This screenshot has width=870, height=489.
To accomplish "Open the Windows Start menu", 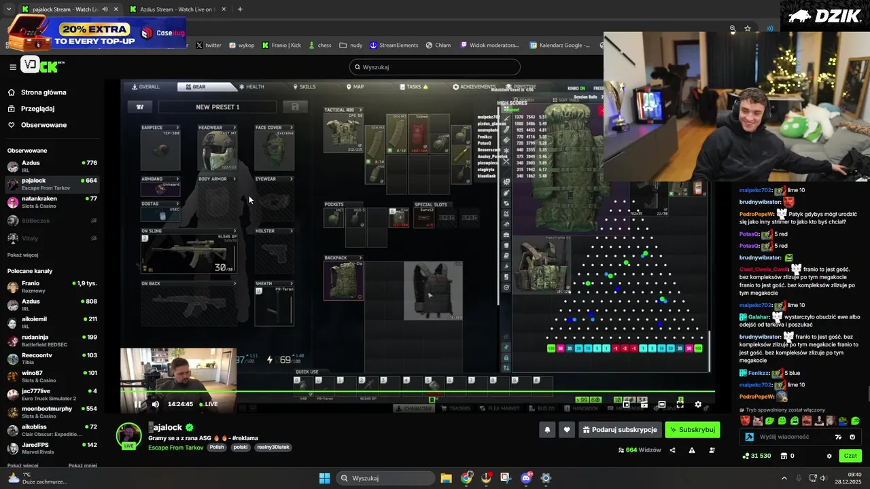I will coord(324,478).
